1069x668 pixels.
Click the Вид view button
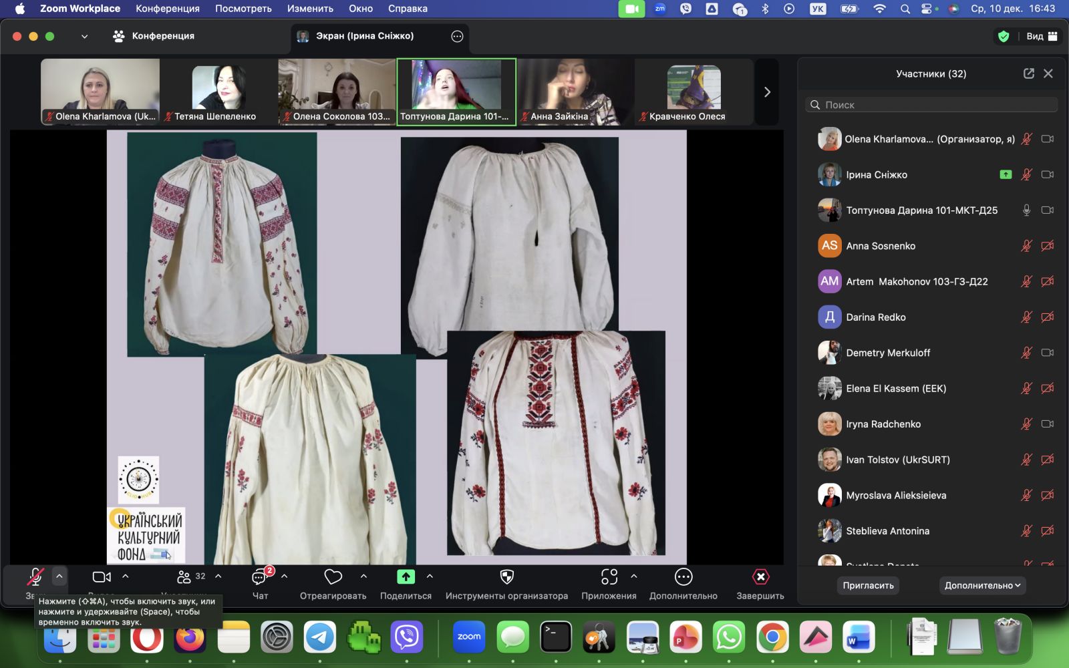[x=1041, y=36]
